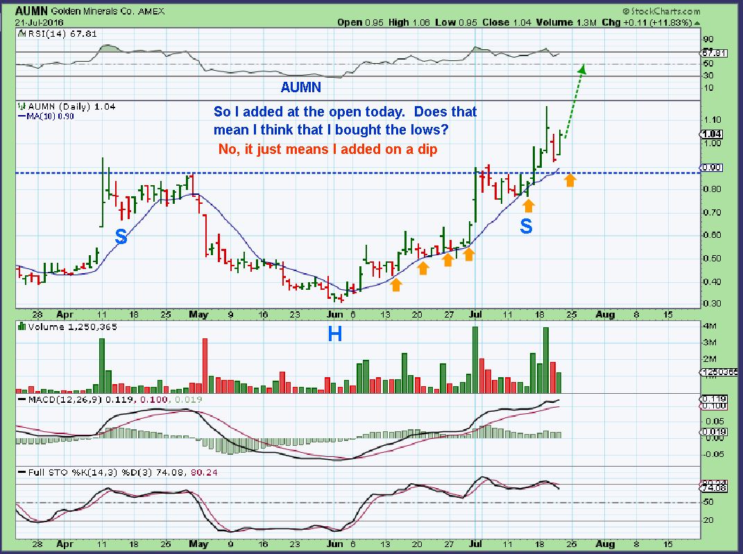
Task: Click the 0.30 price axis label
Action: pyautogui.click(x=712, y=304)
